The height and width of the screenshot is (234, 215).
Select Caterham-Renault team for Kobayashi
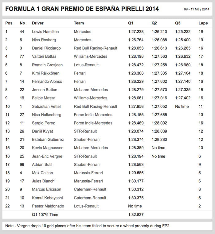[90, 198]
